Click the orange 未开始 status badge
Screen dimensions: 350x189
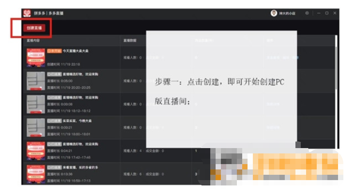pyautogui.click(x=54, y=51)
